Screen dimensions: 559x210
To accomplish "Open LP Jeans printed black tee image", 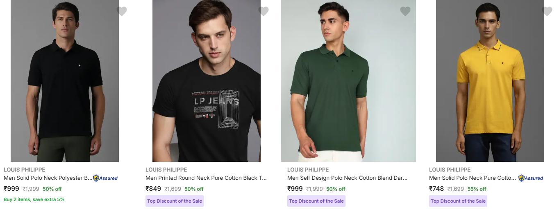I will point(207,82).
